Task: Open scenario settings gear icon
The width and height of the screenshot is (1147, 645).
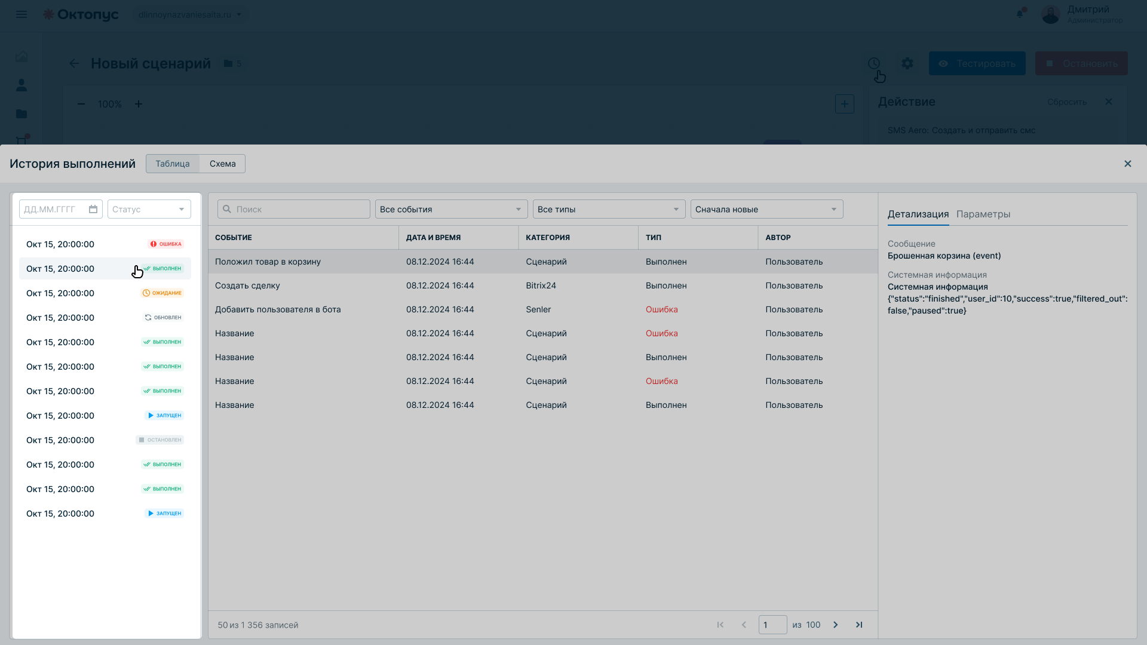Action: pyautogui.click(x=907, y=63)
